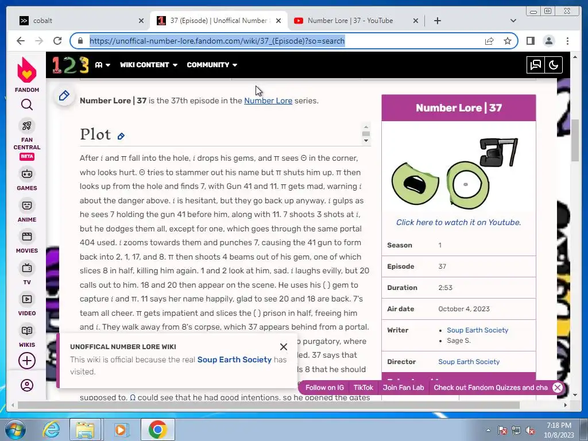This screenshot has height=441, width=588.
Task: Open Windows Explorer folder in taskbar
Action: coord(85,430)
